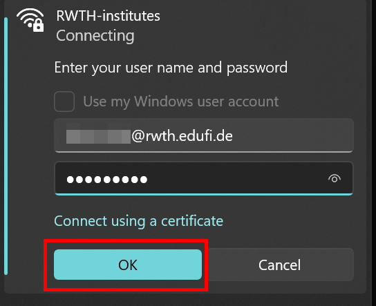Click the Use my Windows user account label
The image size is (376, 306).
click(181, 102)
